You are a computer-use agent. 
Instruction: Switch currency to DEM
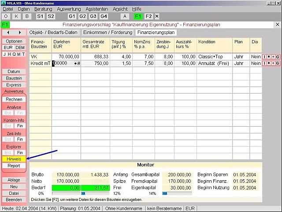tap(20, 48)
